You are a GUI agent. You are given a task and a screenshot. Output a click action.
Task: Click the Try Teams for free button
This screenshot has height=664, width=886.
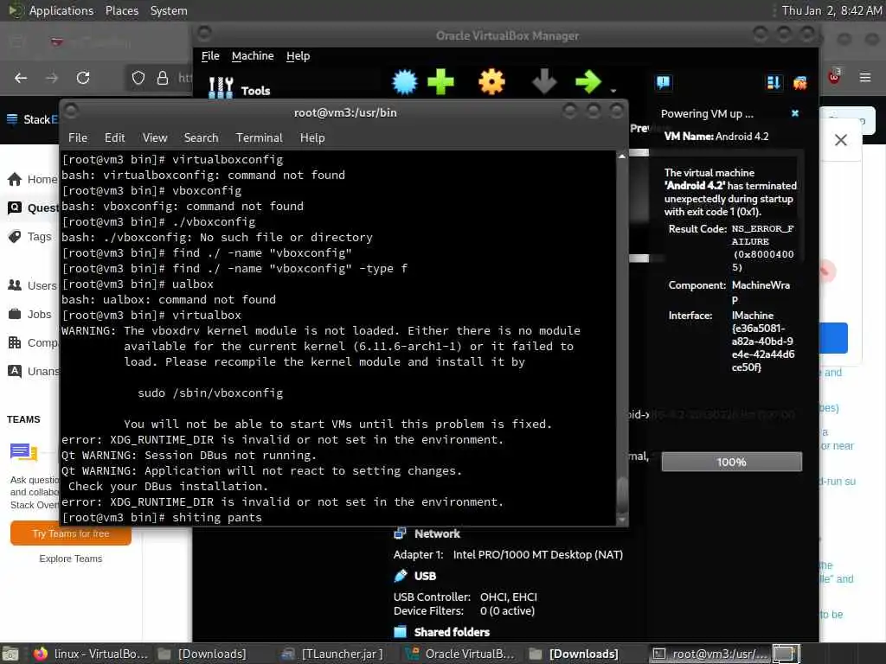71,533
